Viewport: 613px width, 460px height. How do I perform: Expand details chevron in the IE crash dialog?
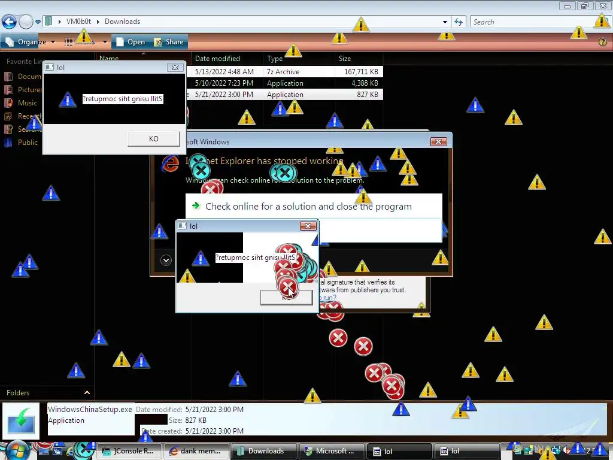pyautogui.click(x=166, y=260)
